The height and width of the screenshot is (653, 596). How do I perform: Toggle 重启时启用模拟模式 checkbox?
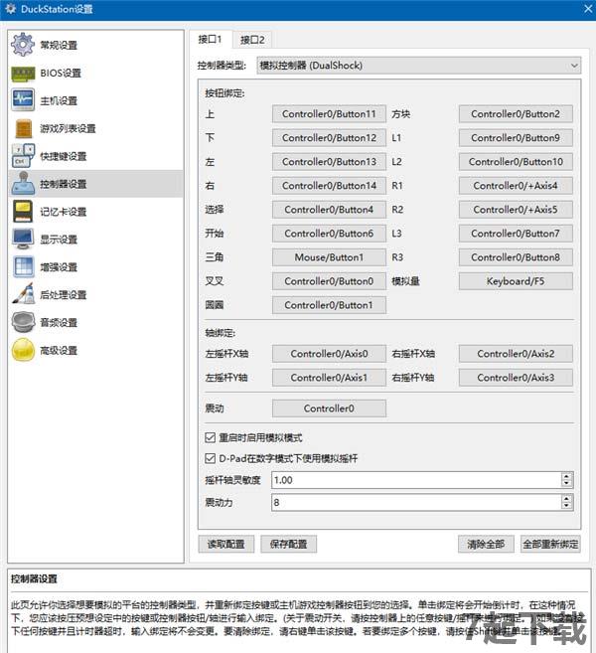coord(211,437)
